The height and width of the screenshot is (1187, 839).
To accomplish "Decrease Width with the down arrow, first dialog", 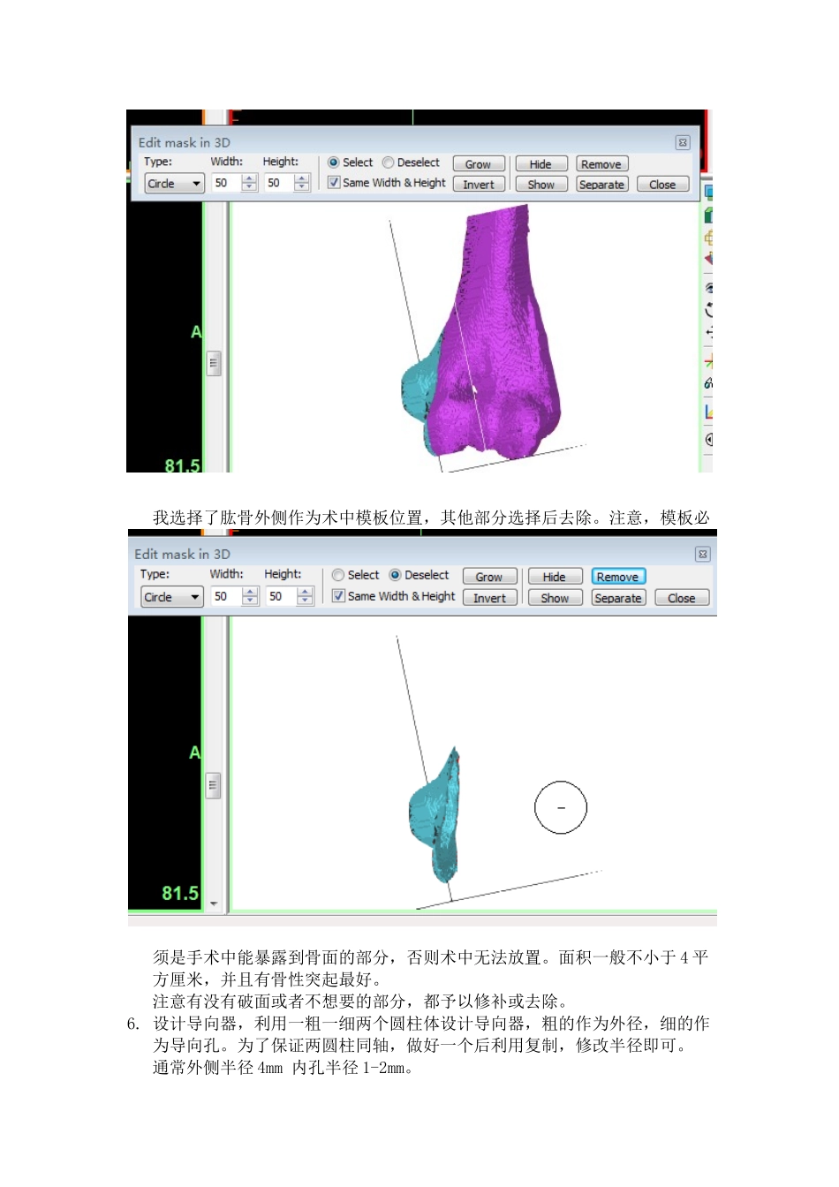I will pyautogui.click(x=249, y=187).
